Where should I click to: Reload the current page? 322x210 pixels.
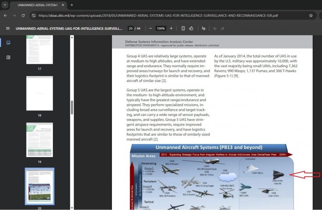23,16
